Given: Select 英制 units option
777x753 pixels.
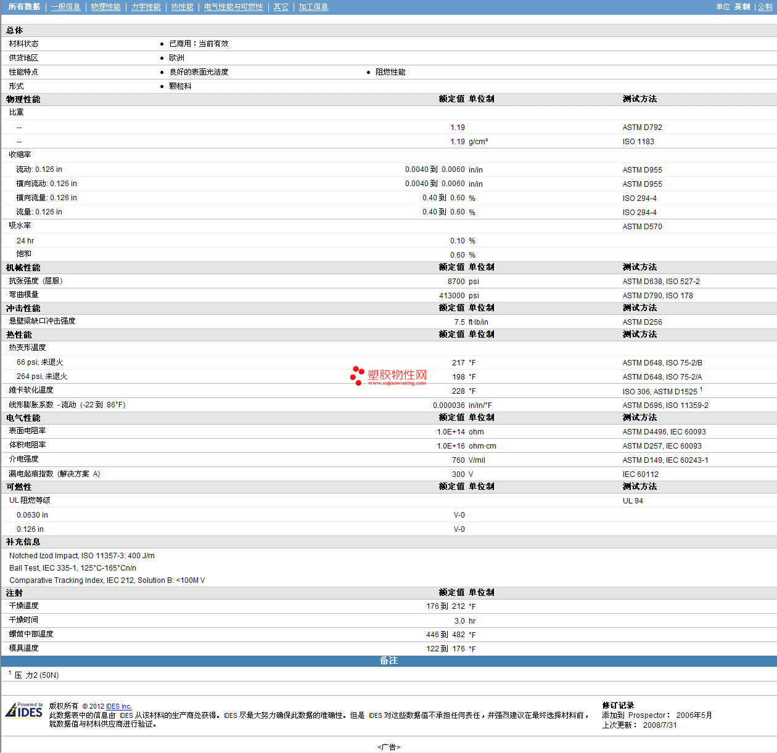Looking at the screenshot, I should (742, 7).
